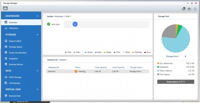
Task: Click the 191.6 GB snapshot value
Action: 190,67
